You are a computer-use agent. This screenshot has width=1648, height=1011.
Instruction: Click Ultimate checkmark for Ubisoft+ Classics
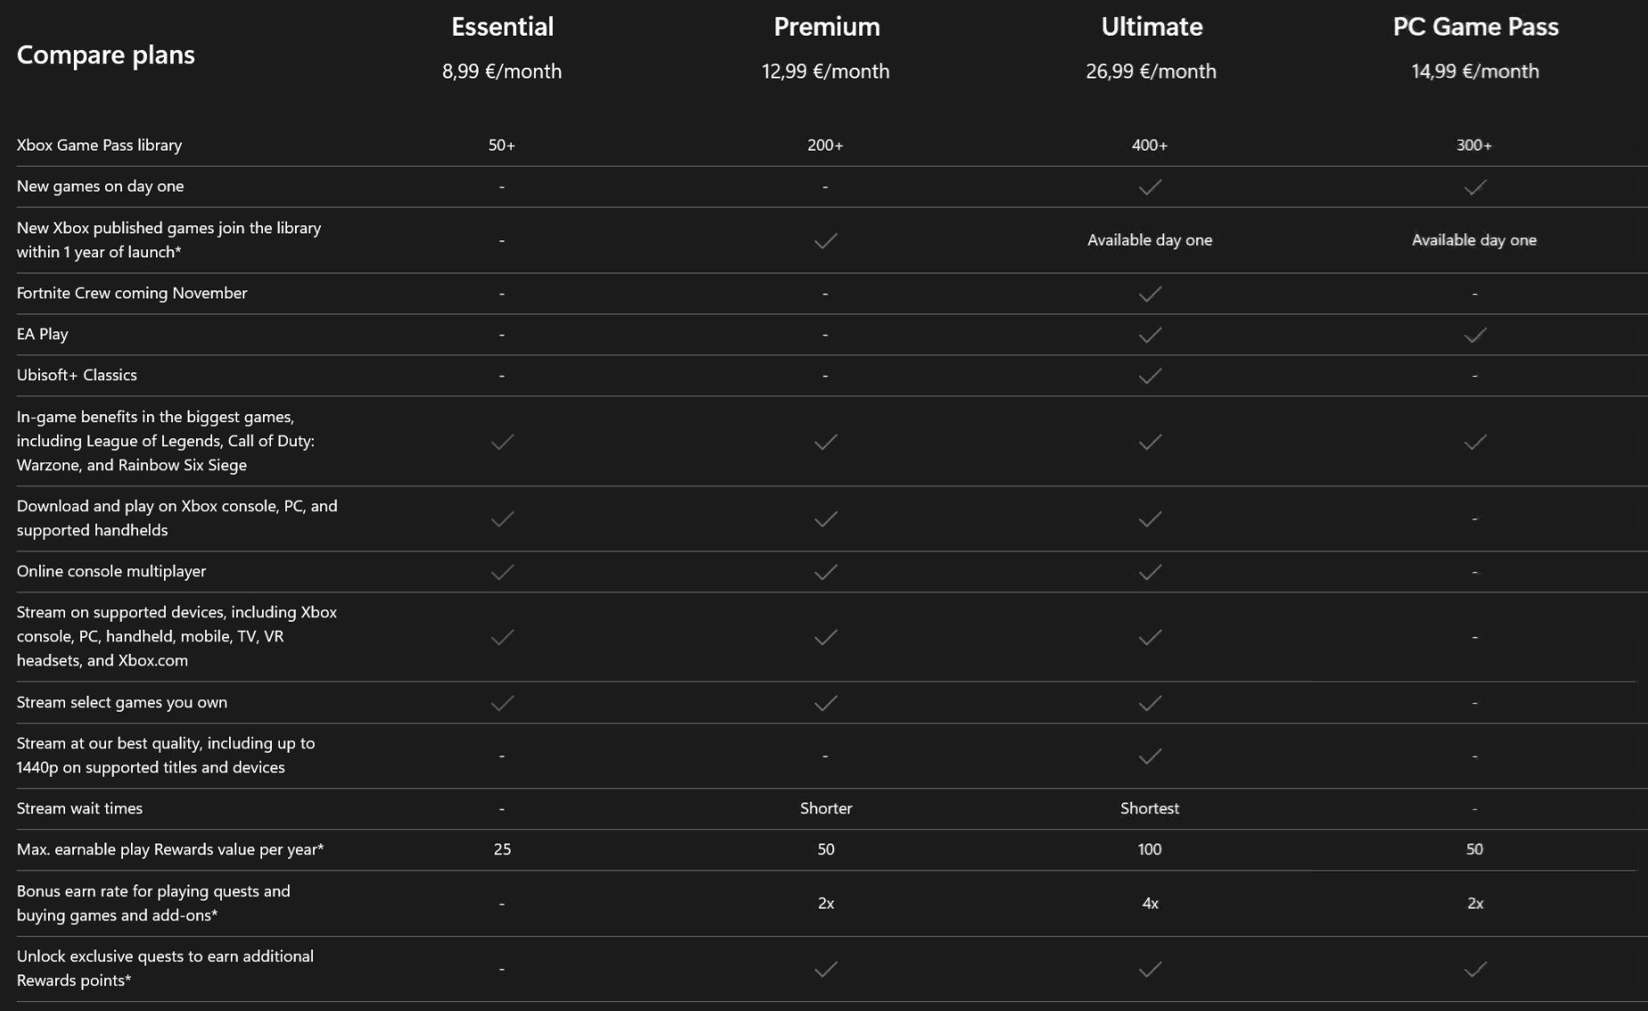click(1150, 376)
